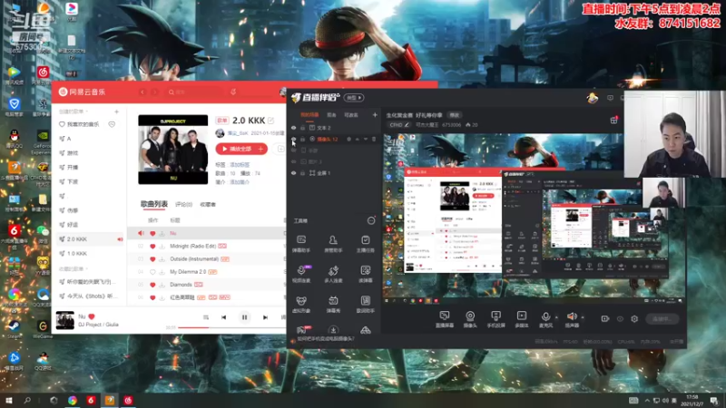Click 添加简介 link
Viewport: 726px width, 408px height.
(x=240, y=182)
